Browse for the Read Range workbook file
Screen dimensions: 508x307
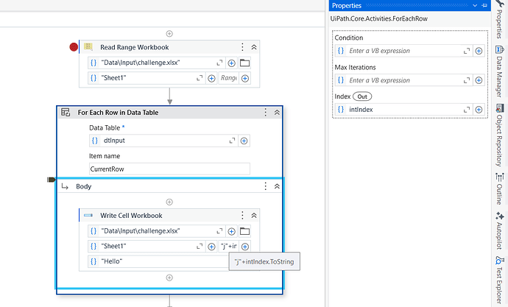click(244, 63)
